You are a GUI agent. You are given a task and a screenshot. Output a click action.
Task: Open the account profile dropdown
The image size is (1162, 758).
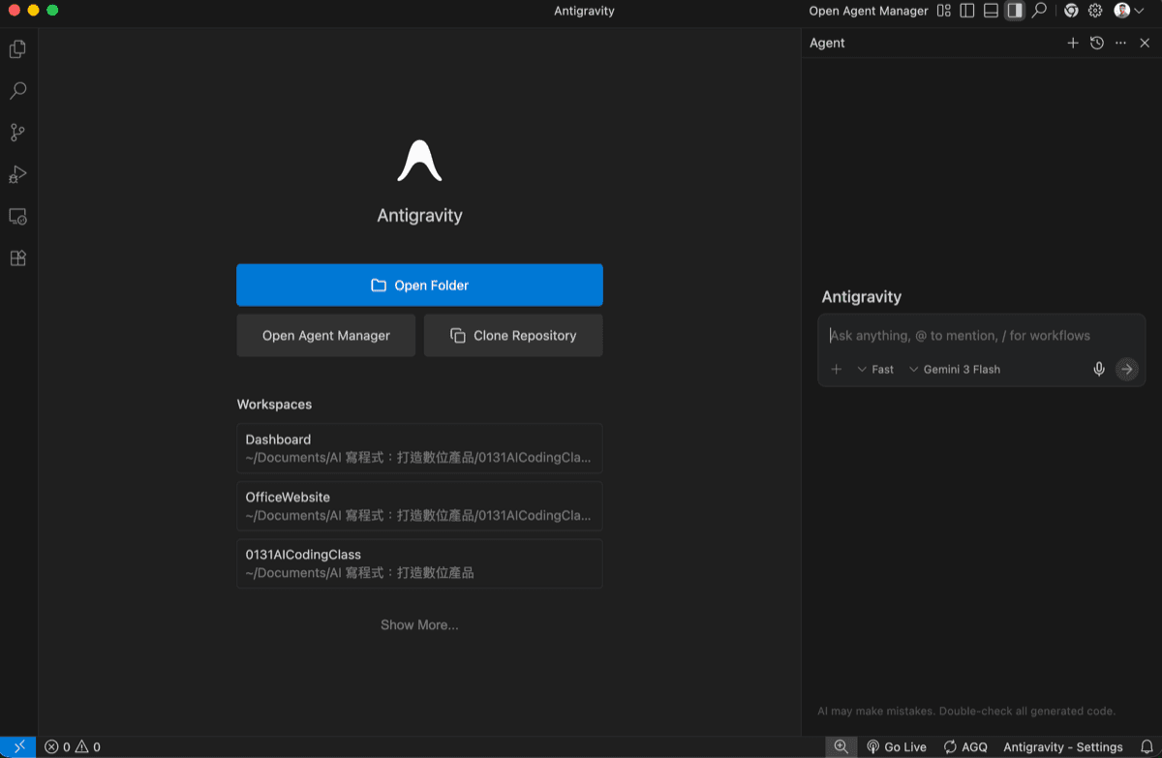1128,11
